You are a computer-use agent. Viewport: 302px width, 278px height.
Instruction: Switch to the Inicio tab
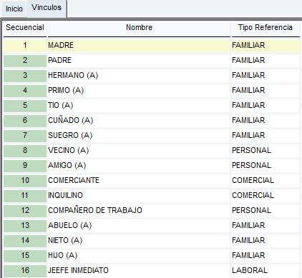pos(14,9)
